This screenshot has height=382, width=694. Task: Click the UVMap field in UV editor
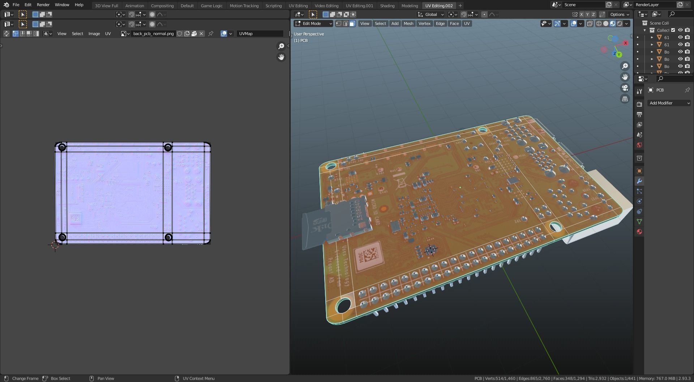tap(260, 34)
